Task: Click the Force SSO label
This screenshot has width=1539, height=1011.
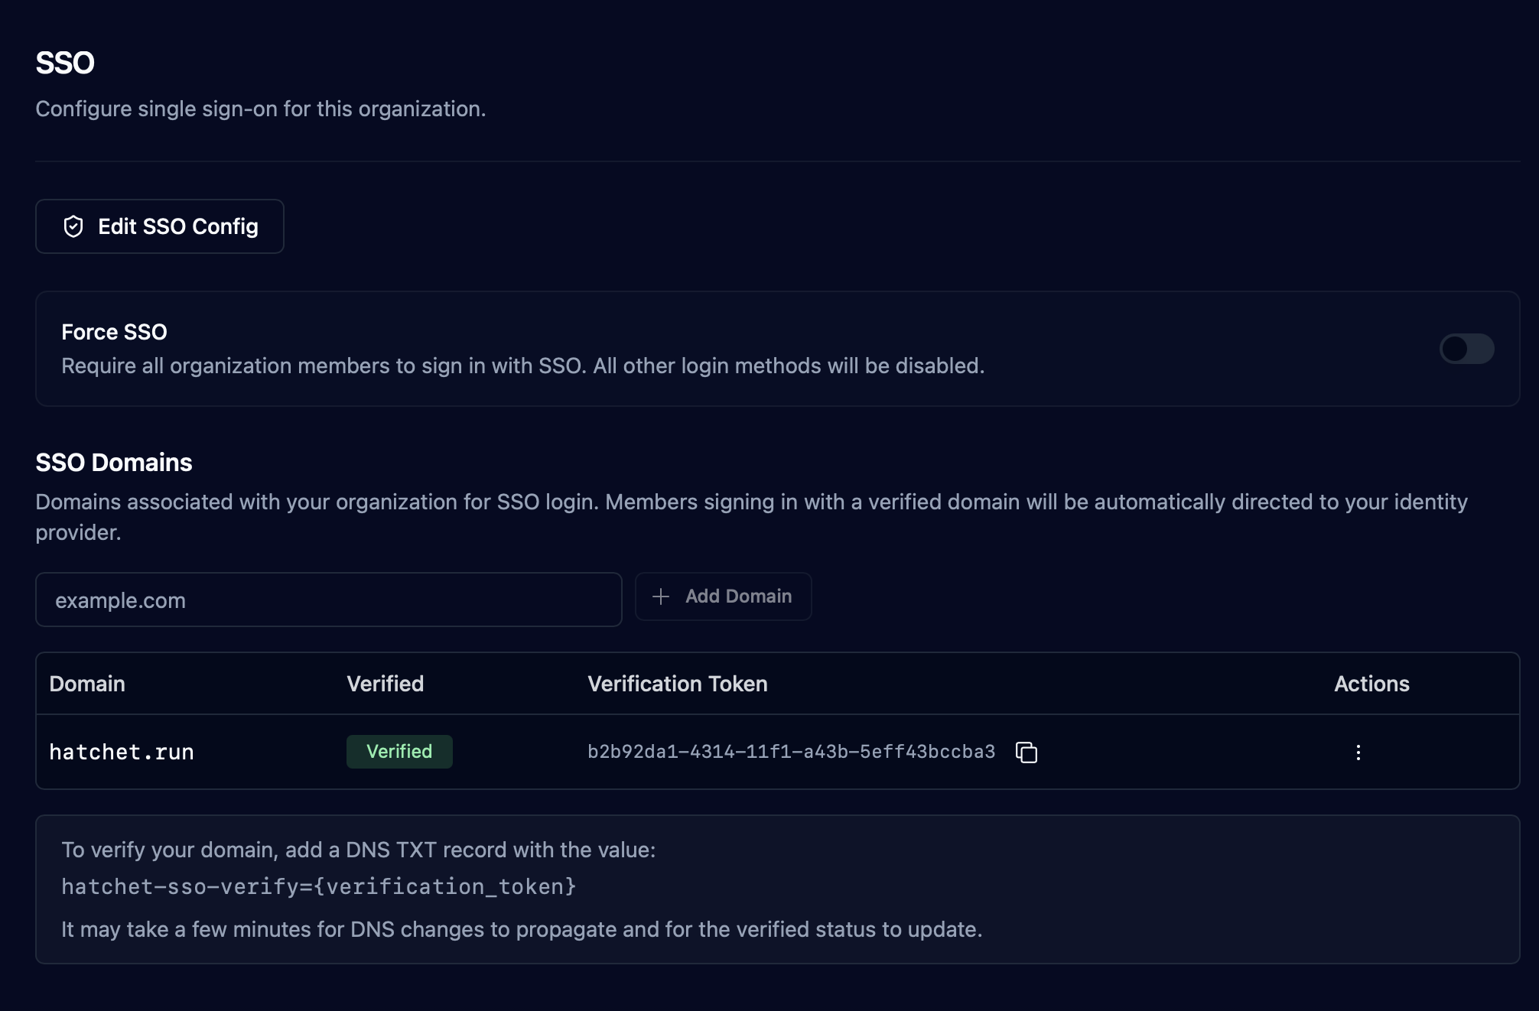Action: click(x=114, y=332)
